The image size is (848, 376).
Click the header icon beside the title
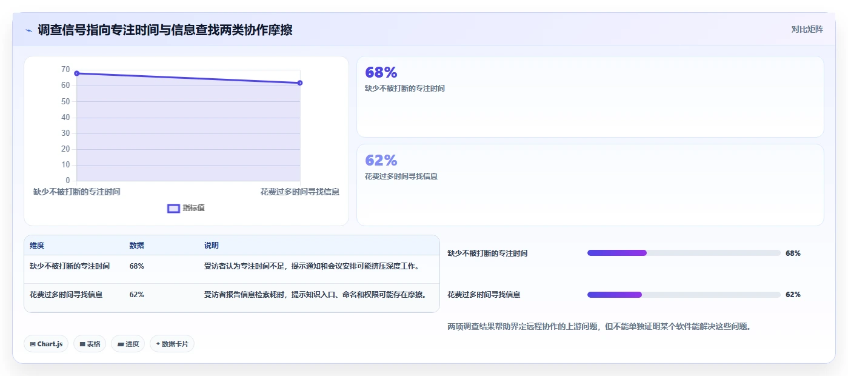tap(28, 30)
